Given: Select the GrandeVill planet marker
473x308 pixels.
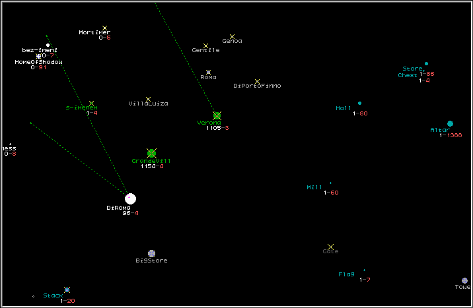Looking at the screenshot, I should [151, 153].
